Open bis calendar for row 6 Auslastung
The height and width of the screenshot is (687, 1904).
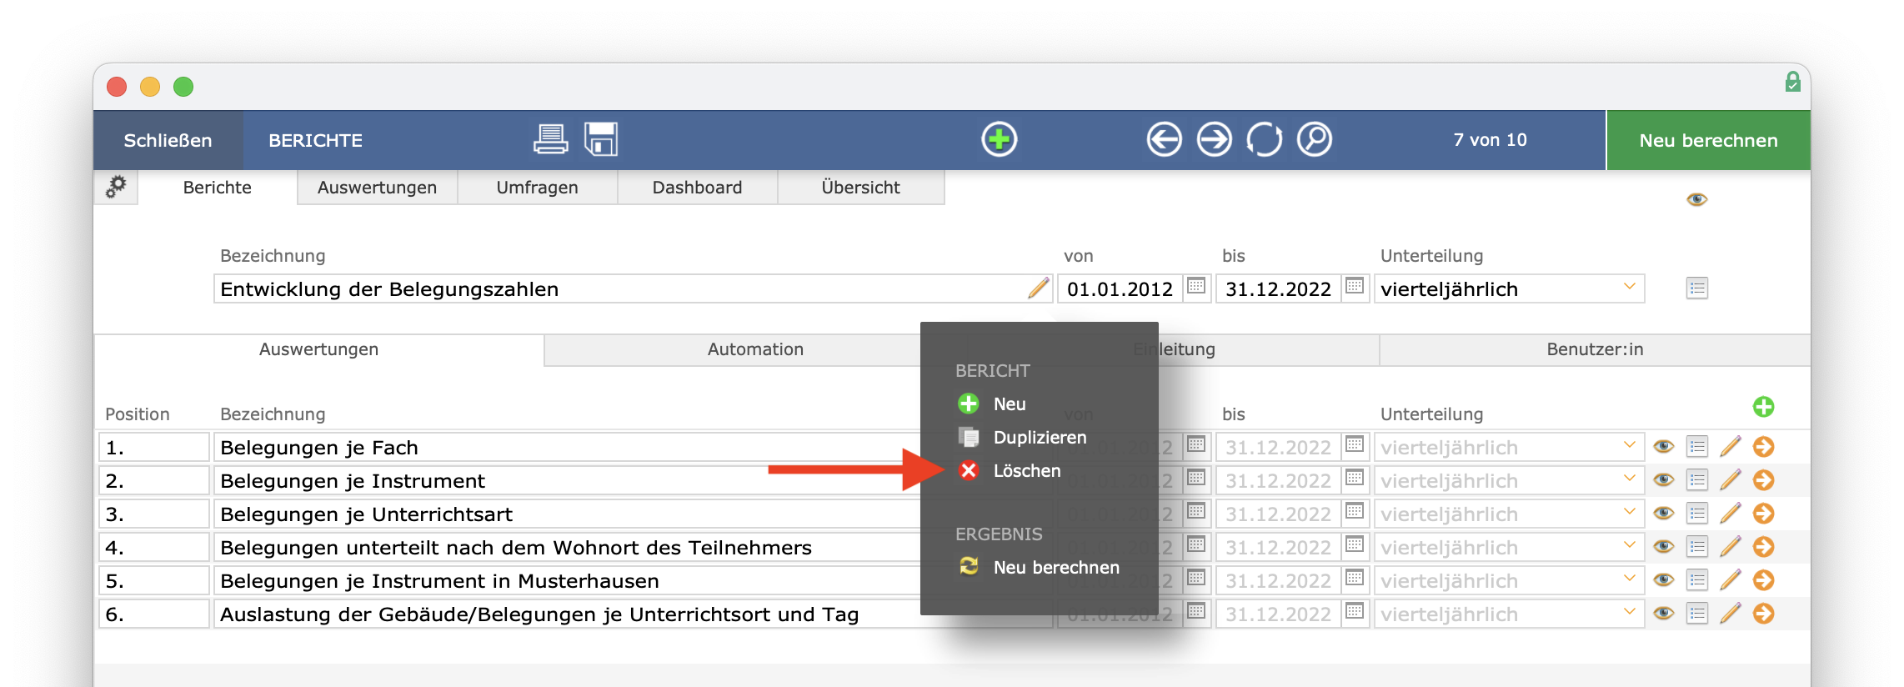tap(1355, 611)
